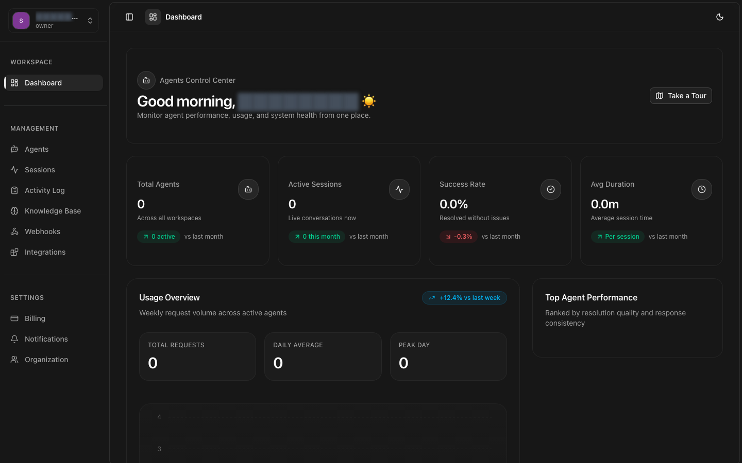Click the "0 active" green badge
Image resolution: width=742 pixels, height=463 pixels.
tap(159, 237)
